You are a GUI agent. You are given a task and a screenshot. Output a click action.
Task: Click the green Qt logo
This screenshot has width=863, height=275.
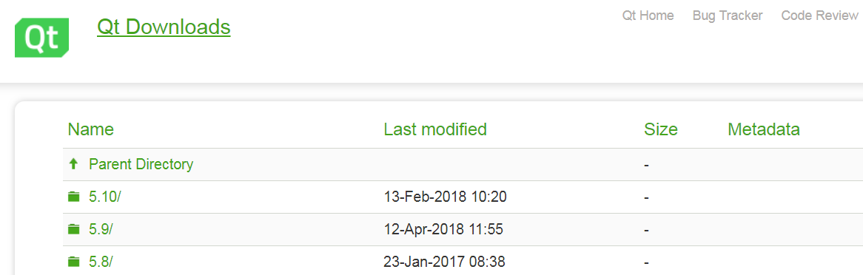[42, 38]
